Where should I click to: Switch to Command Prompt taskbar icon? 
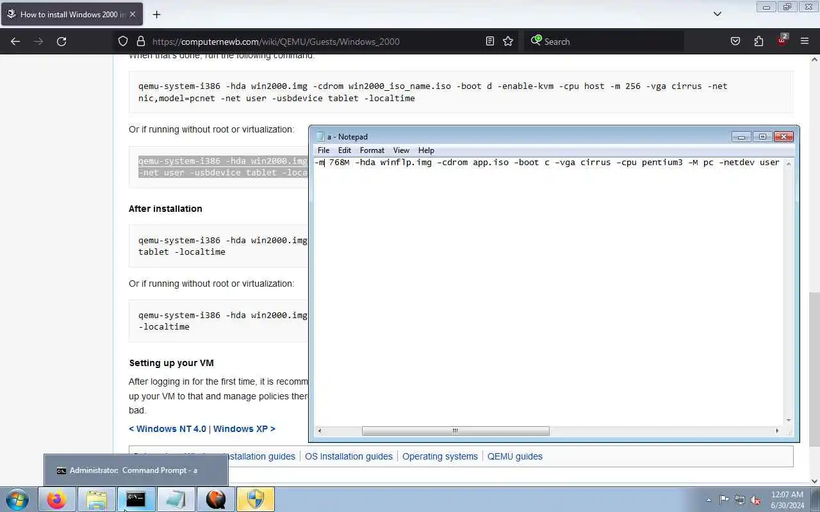click(136, 499)
